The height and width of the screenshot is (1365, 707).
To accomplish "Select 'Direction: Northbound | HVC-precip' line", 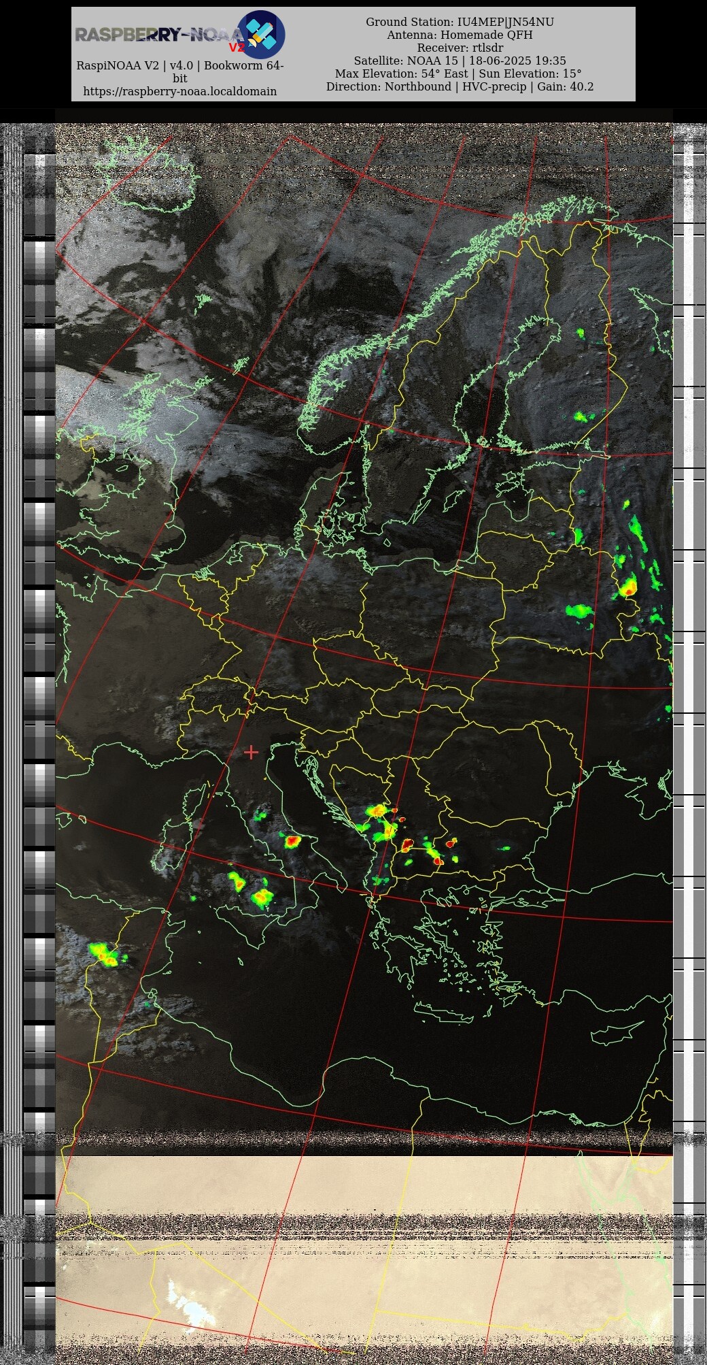I will [426, 86].
